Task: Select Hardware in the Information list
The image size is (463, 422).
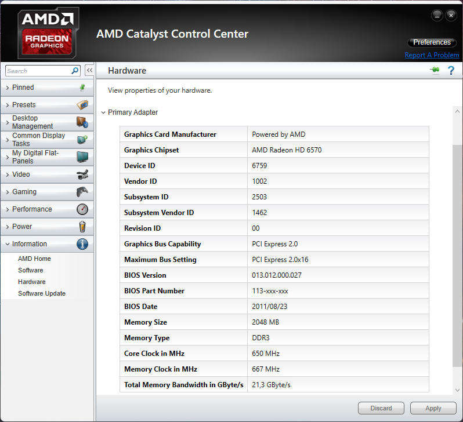Action: point(31,282)
